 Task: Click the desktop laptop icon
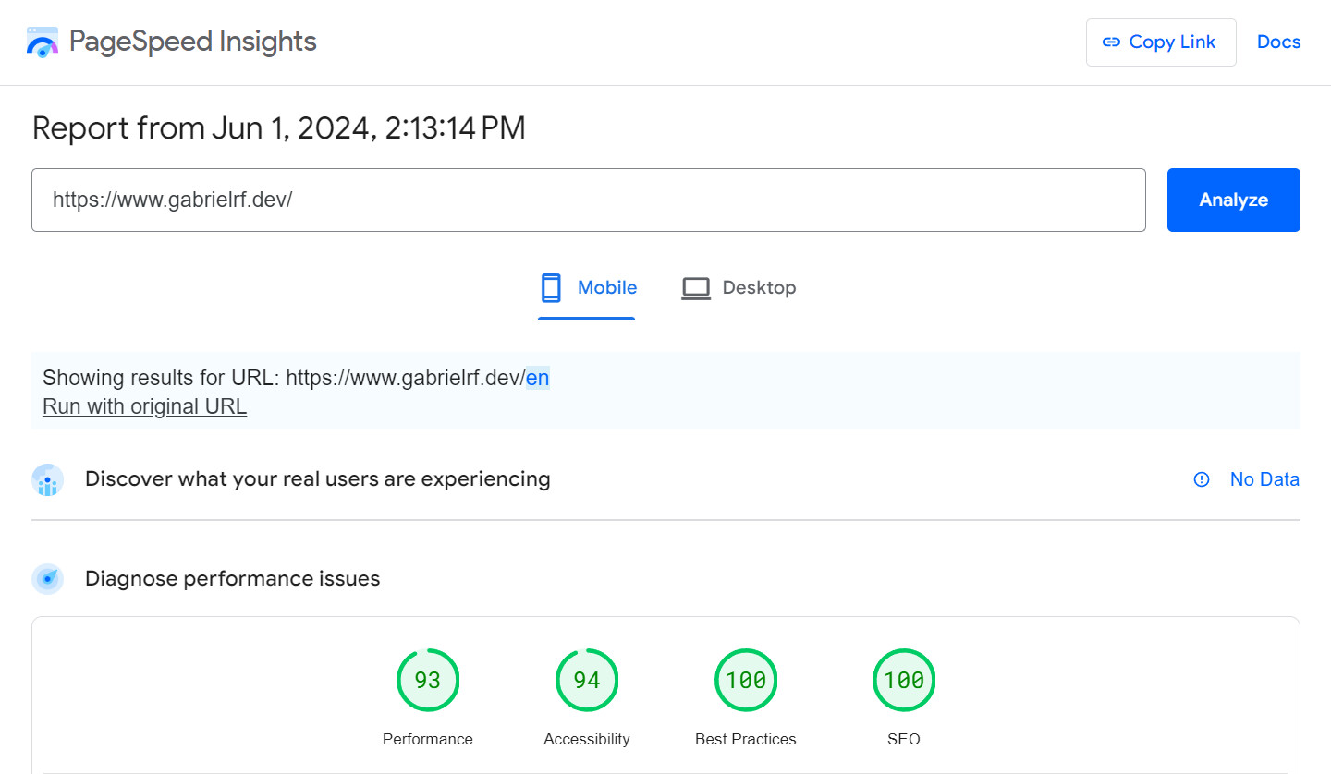pos(696,288)
